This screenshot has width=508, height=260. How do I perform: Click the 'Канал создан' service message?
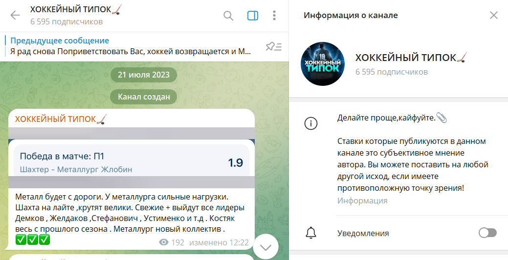[x=144, y=97]
